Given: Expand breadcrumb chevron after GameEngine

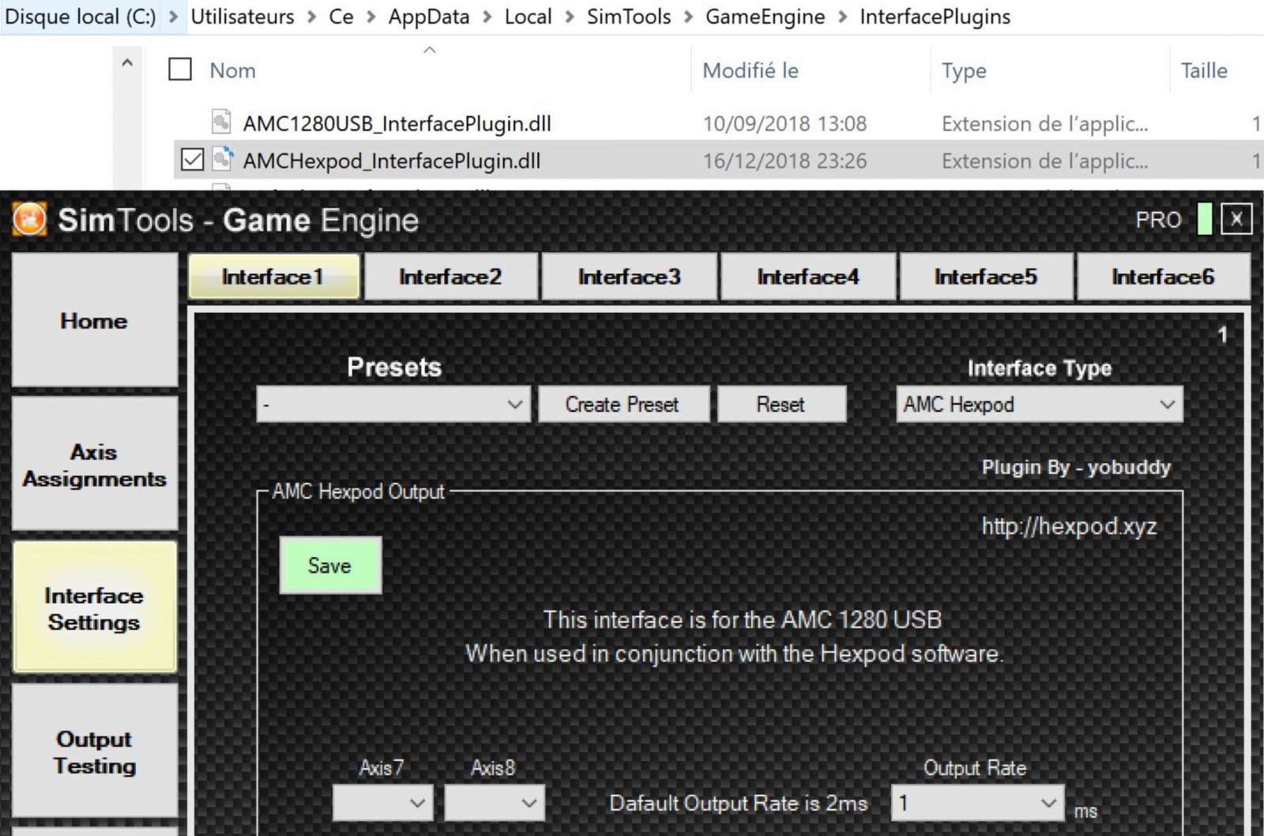Looking at the screenshot, I should point(842,17).
